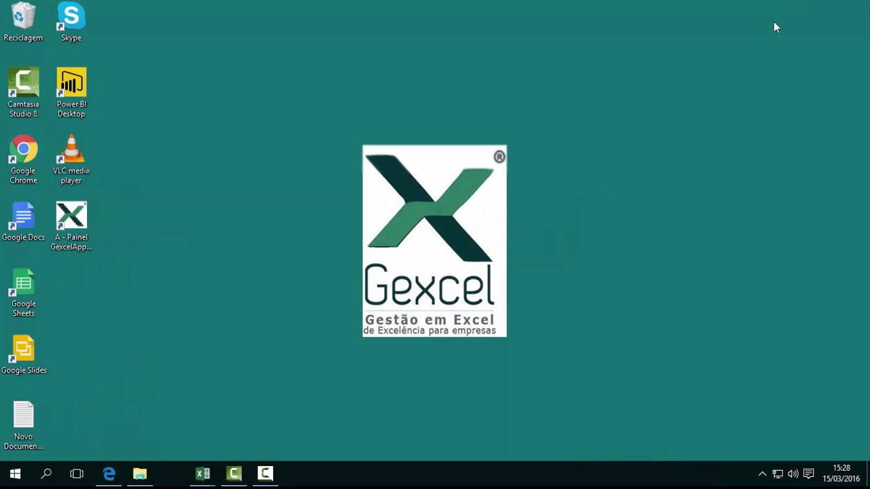Open Task View from the taskbar
870x489 pixels.
(x=77, y=474)
